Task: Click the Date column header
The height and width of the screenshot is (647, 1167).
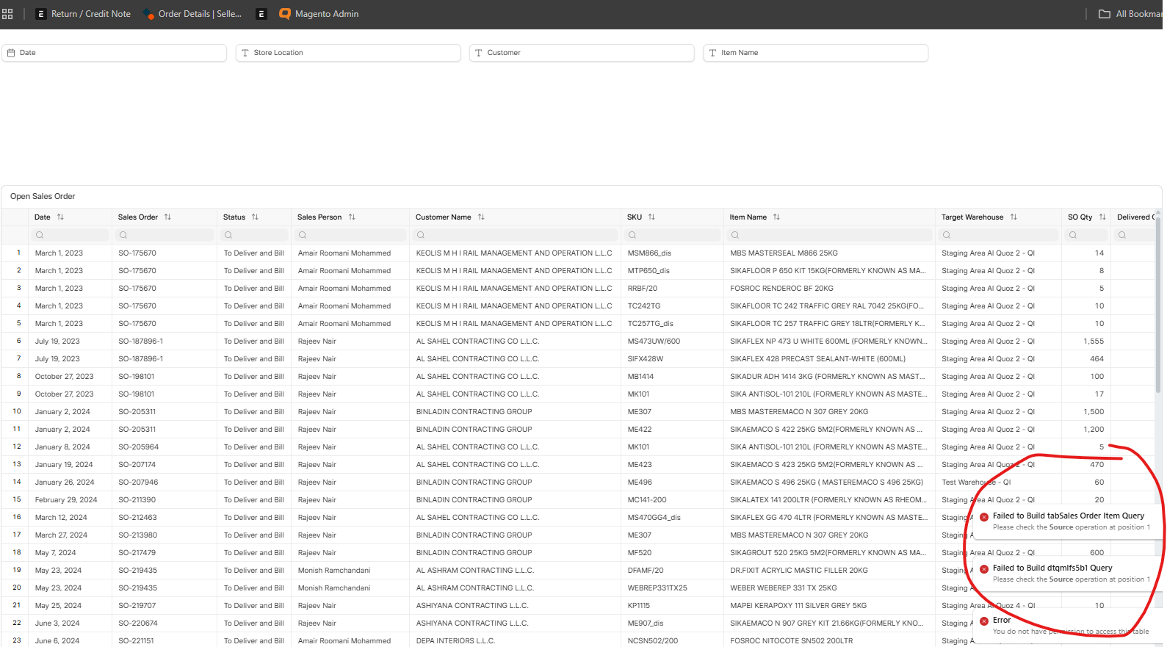Action: point(43,217)
